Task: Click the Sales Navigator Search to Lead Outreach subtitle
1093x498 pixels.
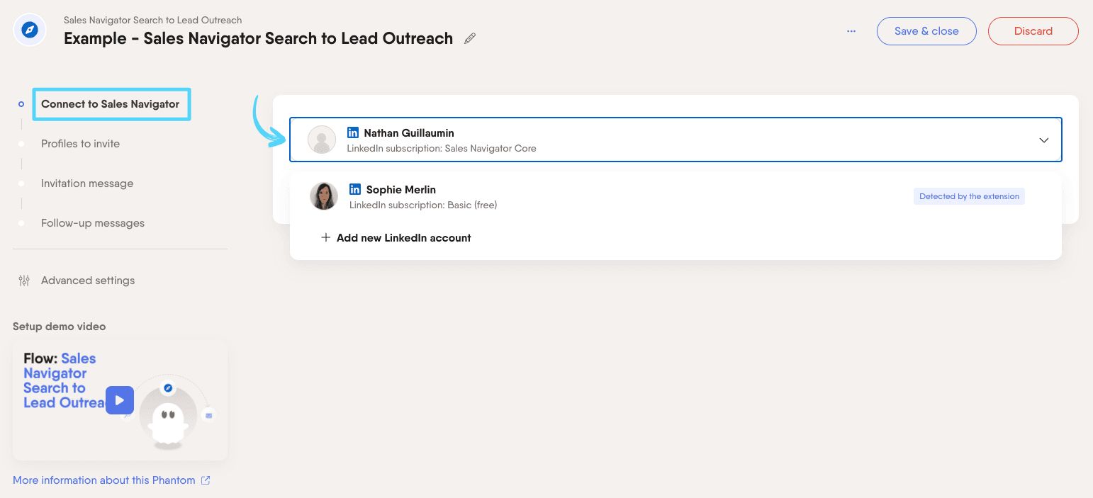Action: (x=152, y=20)
